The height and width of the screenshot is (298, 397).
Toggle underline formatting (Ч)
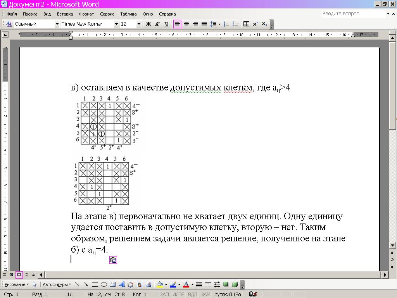(166, 24)
